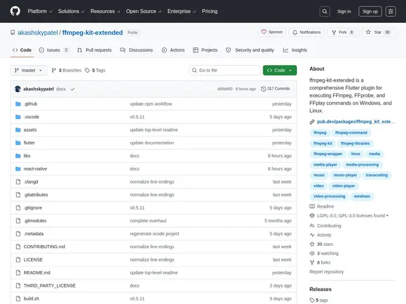
Task: Click the Notifications bell icon
Action: [x=294, y=32]
